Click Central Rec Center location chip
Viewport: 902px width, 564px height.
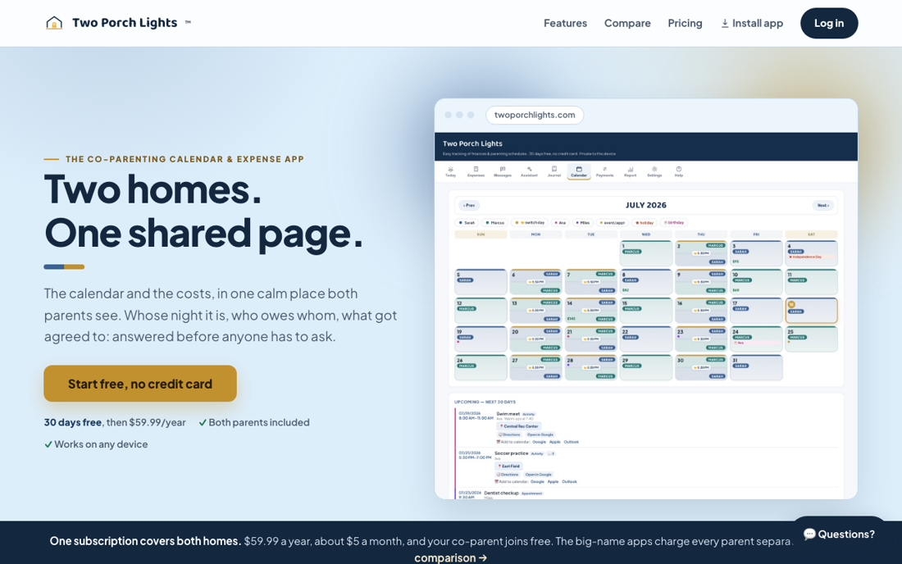tap(519, 426)
